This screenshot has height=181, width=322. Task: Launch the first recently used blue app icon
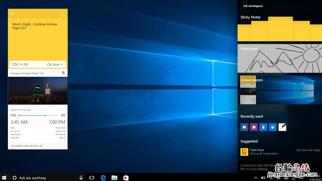coord(244,127)
